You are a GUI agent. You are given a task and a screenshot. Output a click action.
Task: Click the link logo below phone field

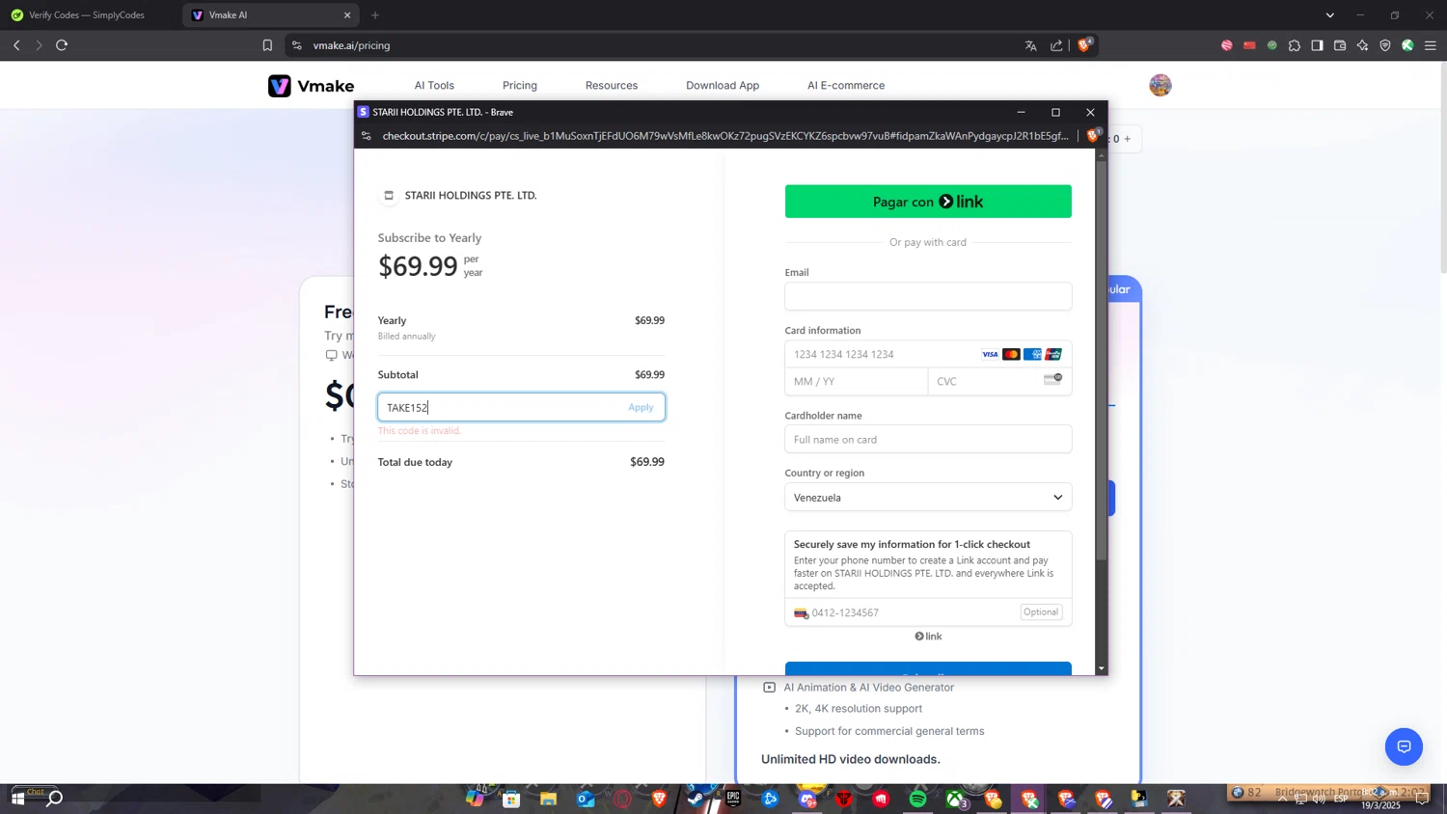[x=928, y=637]
